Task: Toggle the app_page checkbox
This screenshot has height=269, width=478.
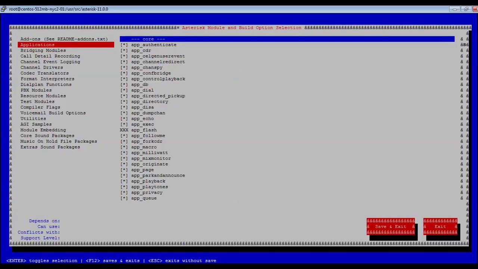Action: (x=124, y=170)
